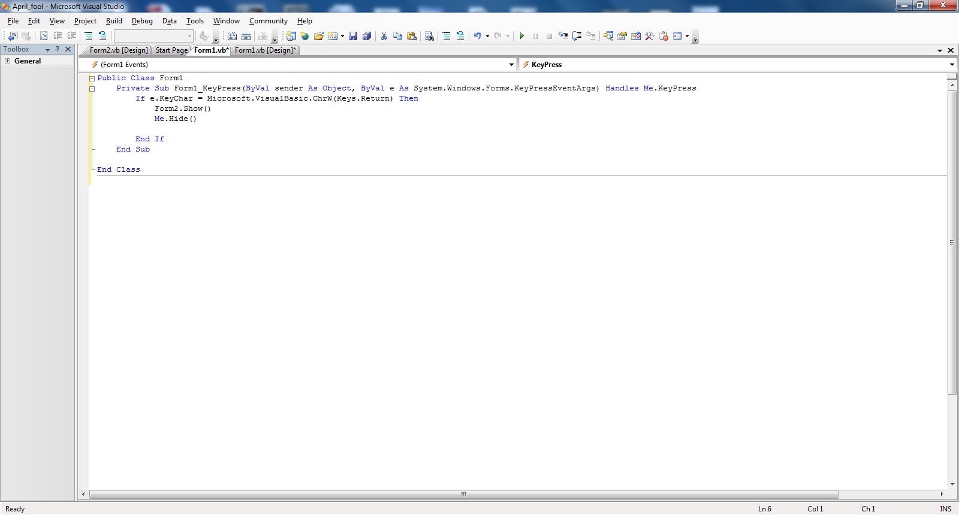Auto-hide the Toolbox with the pin icon
This screenshot has width=959, height=515.
coord(58,49)
